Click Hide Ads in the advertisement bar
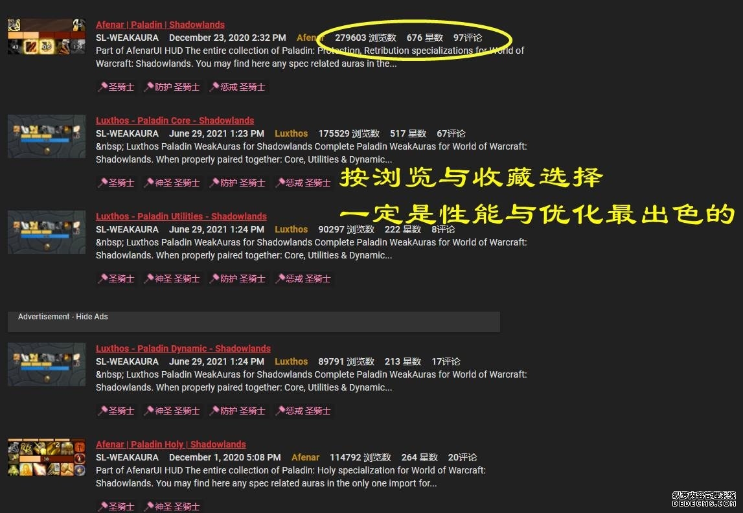 pyautogui.click(x=91, y=317)
